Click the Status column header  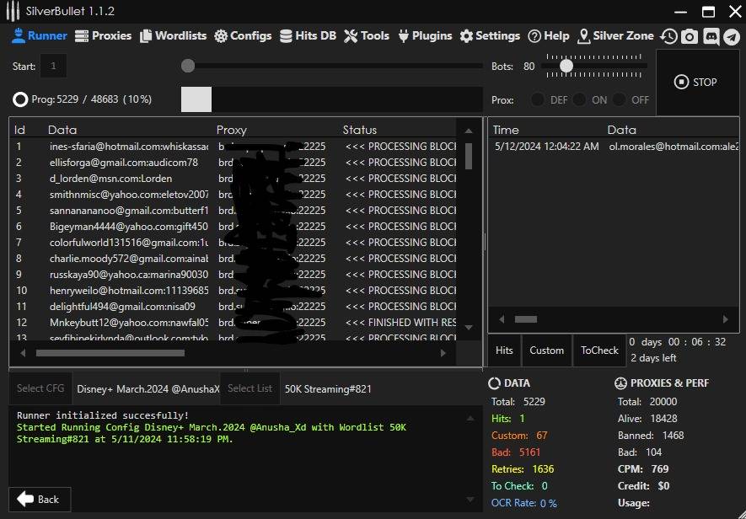360,130
